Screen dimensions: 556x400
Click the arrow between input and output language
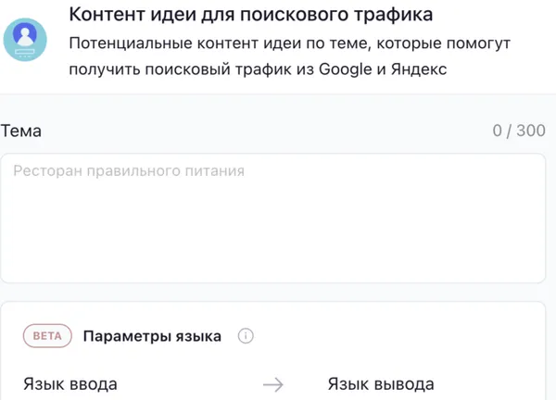(272, 384)
